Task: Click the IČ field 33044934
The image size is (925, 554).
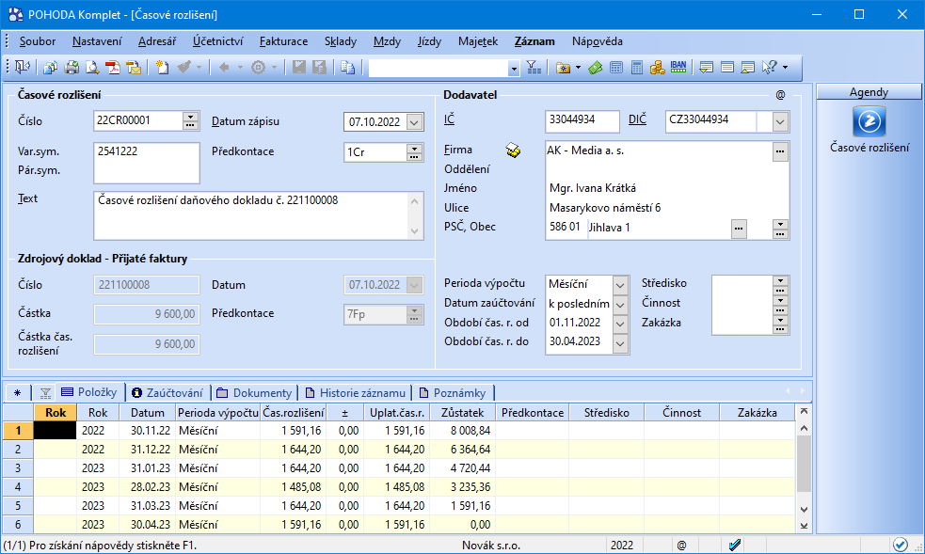Action: tap(582, 121)
